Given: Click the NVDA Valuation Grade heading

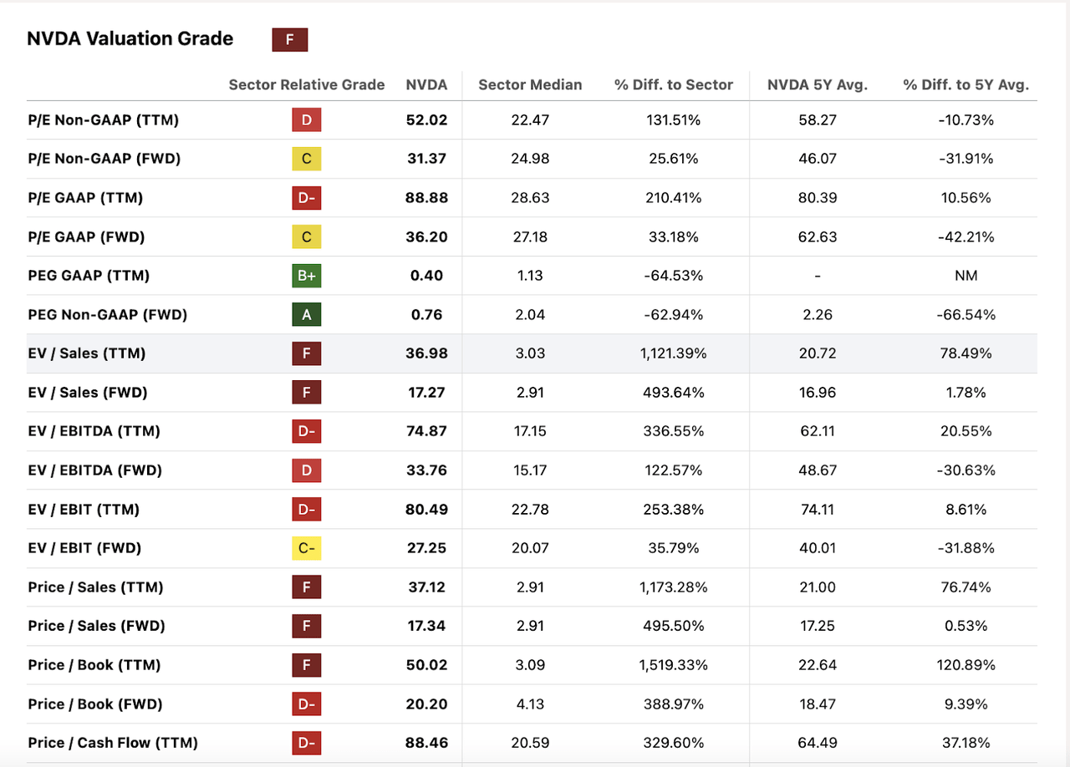Looking at the screenshot, I should tap(130, 38).
